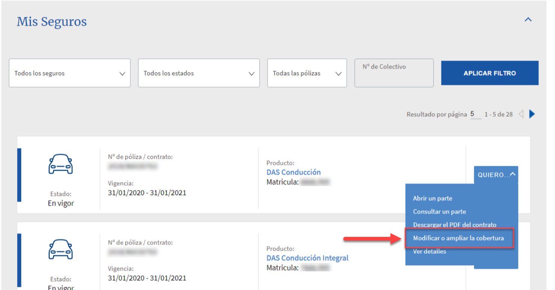The image size is (555, 290).
Task: Choose Modificar o ampliar la cobertura
Action: coord(458,238)
